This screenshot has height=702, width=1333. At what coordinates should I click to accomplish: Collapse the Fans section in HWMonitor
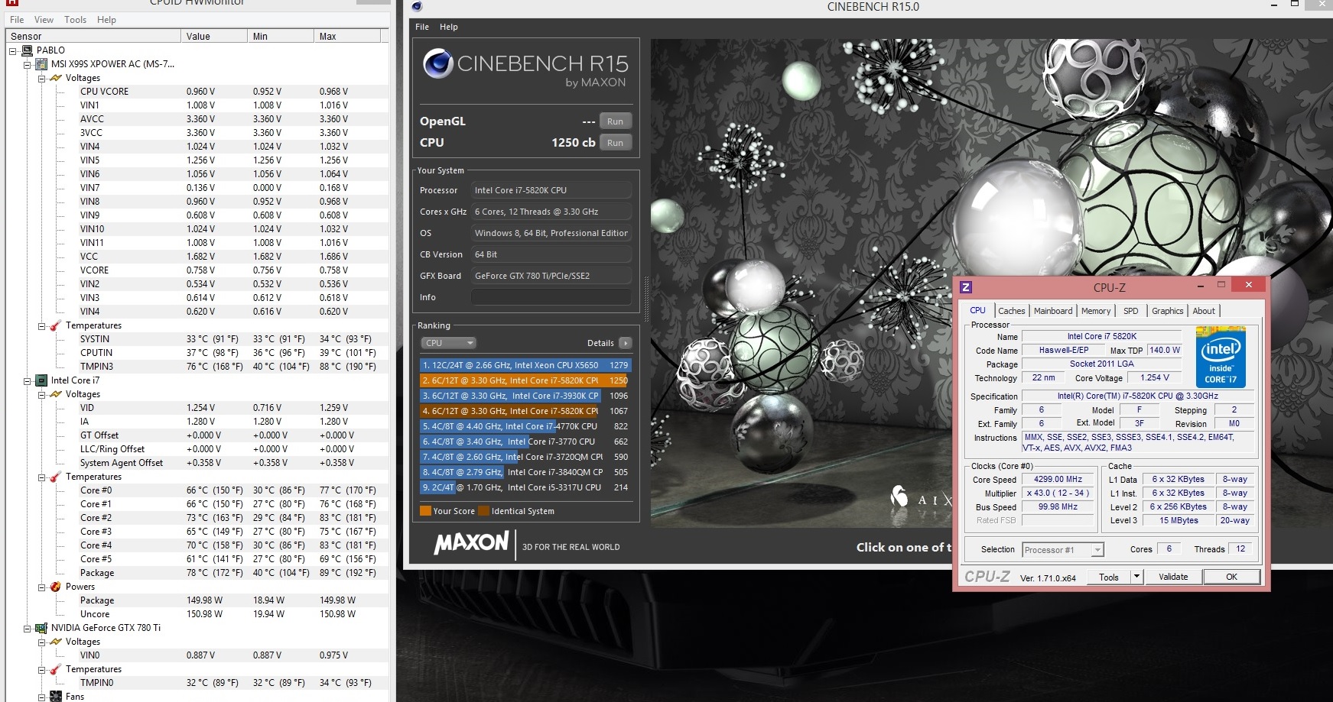click(42, 697)
